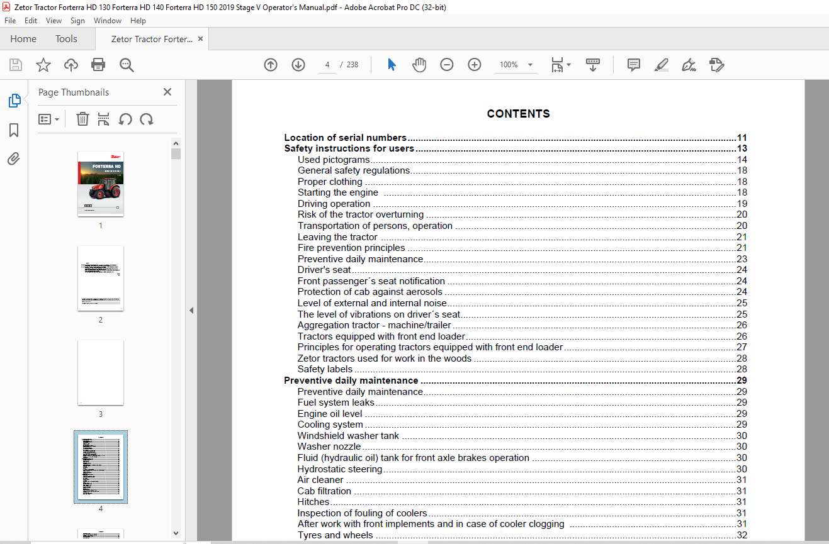Screen dimensions: 829x544
Task: Open the Find text magnifier tool
Action: pos(127,65)
